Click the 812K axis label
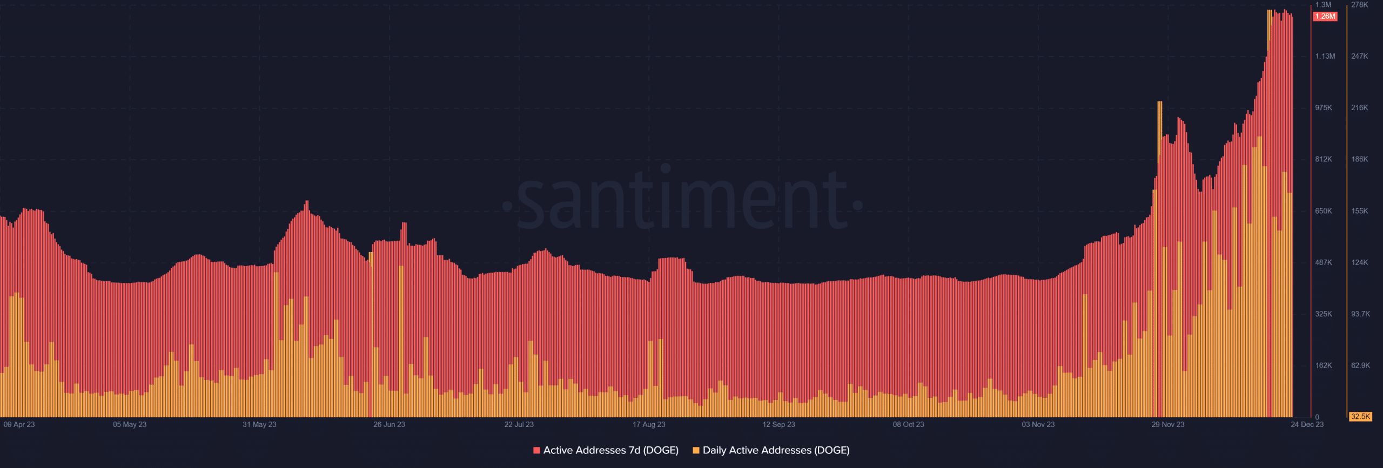1383x468 pixels. [1324, 159]
